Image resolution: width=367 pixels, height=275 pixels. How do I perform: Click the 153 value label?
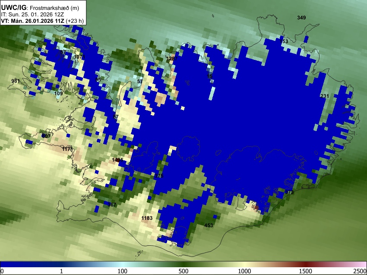pyautogui.click(x=284, y=41)
